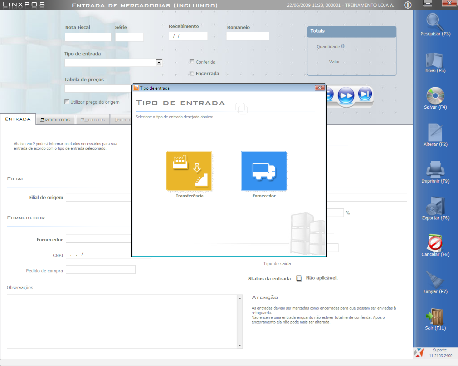Viewport: 458px width, 366px height.
Task: Focus the Filial de origem input
Action: coord(99,197)
